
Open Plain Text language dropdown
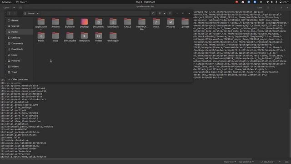pyautogui.click(x=230, y=162)
